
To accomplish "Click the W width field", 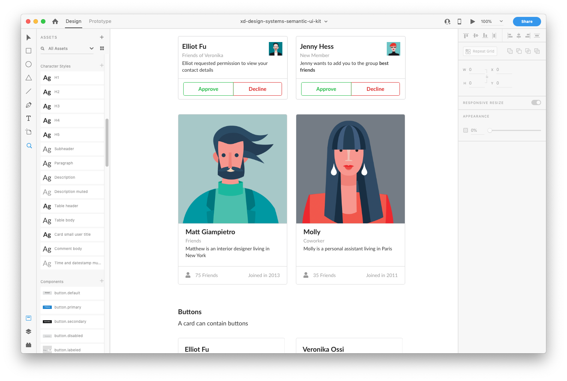I will [x=477, y=70].
